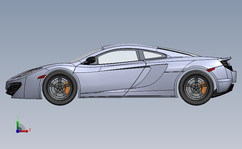
Task: Select the red front side marker light
Action: [42, 77]
